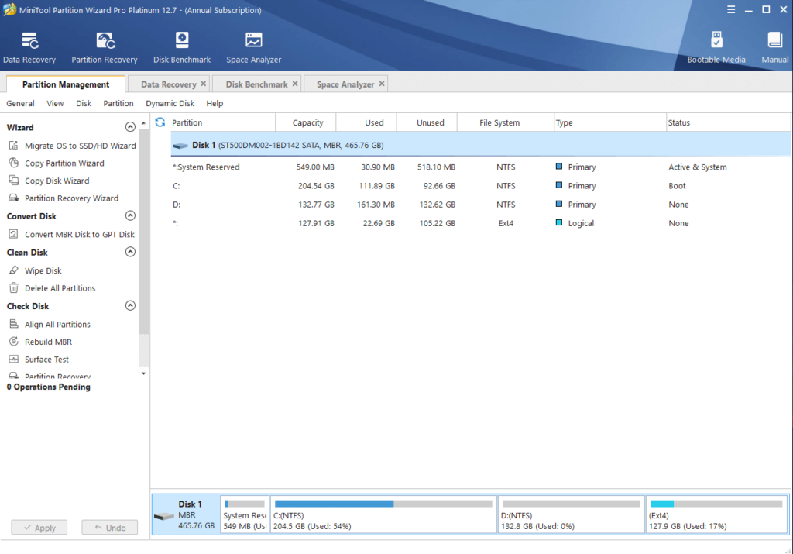Viewport: 793px width, 554px height.
Task: Click Convert MBR Disk to GPT Disk link
Action: click(80, 234)
